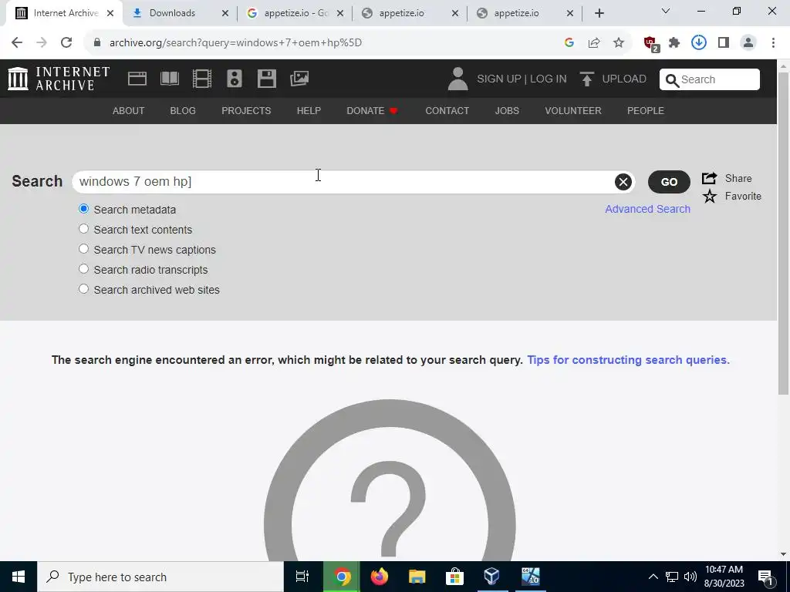Click the GO search button
Image resolution: width=790 pixels, height=592 pixels.
click(x=669, y=182)
